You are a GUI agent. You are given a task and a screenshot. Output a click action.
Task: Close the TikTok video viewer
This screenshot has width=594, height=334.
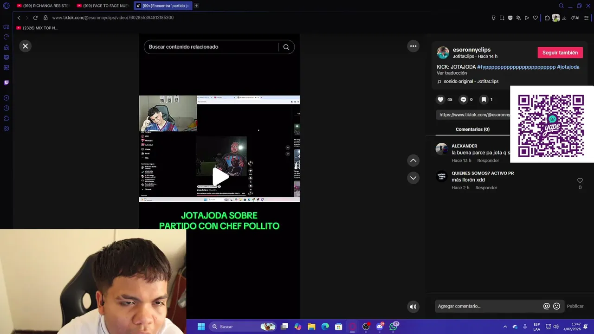26,46
